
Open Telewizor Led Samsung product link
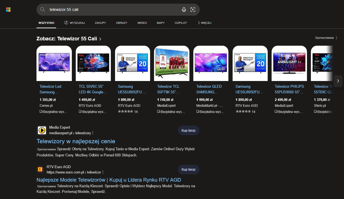(x=51, y=89)
